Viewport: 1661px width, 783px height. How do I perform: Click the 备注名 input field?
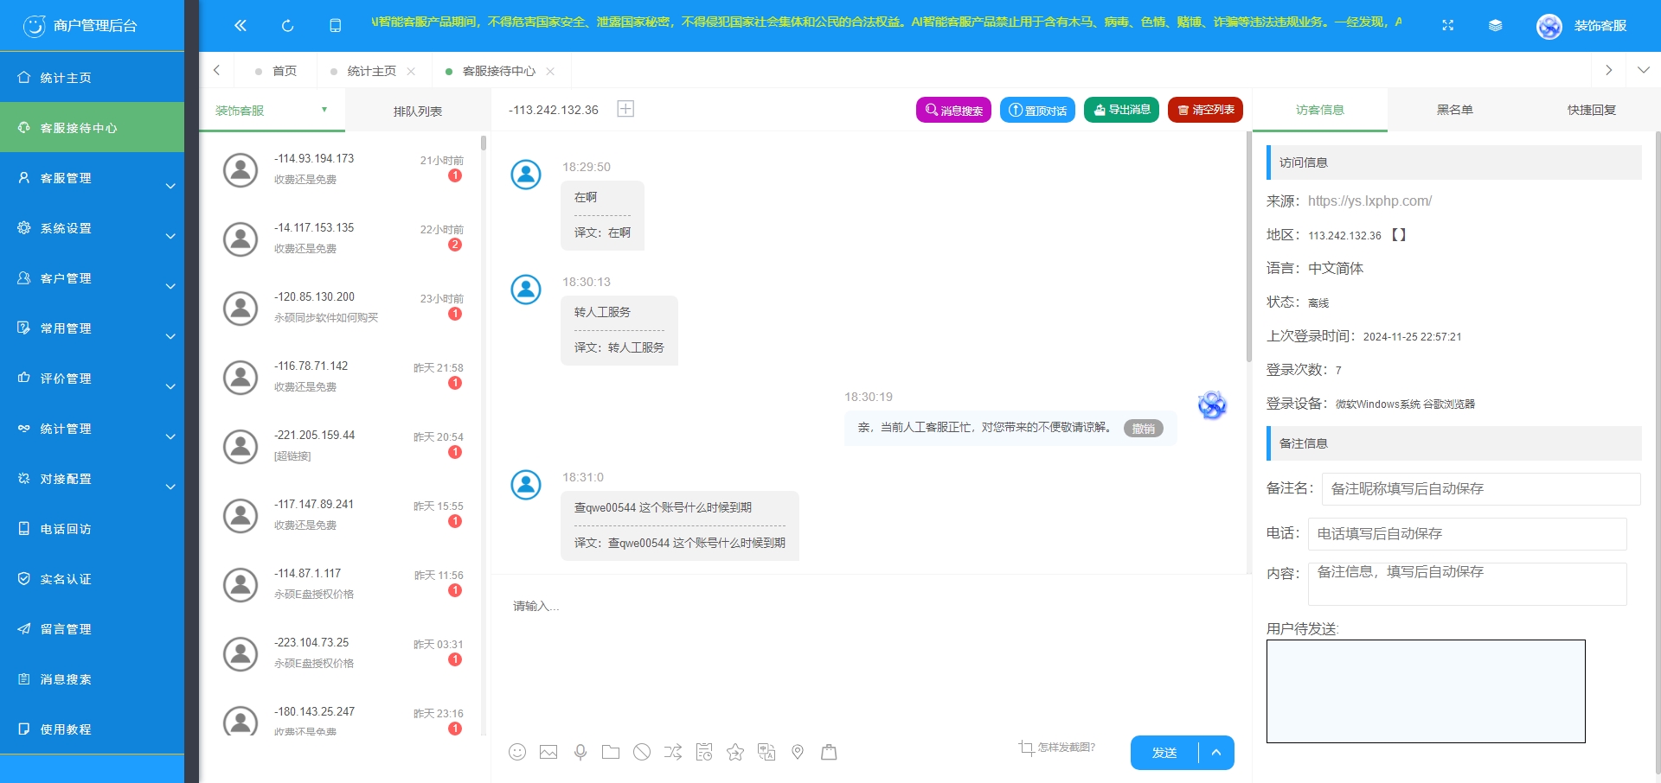(1480, 489)
